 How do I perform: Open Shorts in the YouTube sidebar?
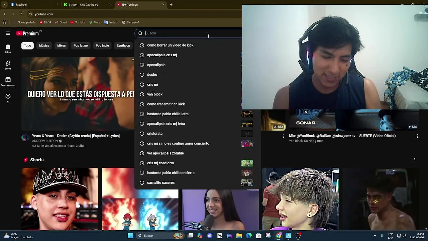pyautogui.click(x=8, y=65)
